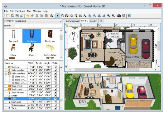
Task: Choose the Create polylines tool
Action: 76,16
